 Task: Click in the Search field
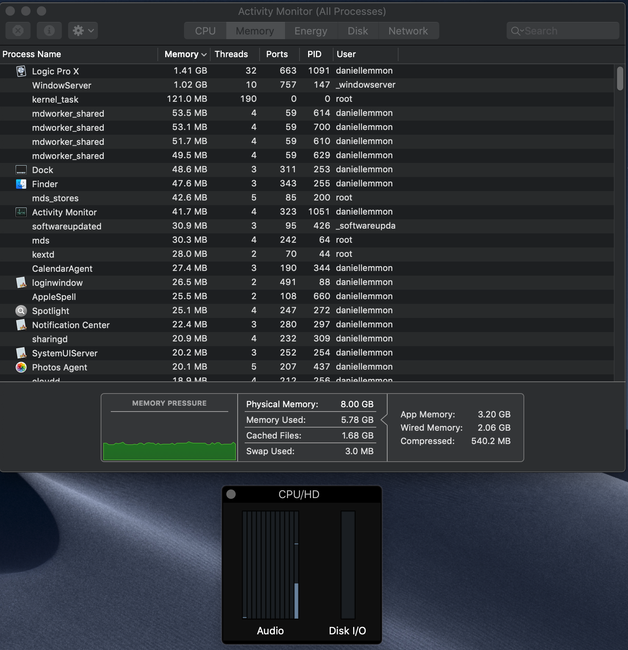(563, 31)
